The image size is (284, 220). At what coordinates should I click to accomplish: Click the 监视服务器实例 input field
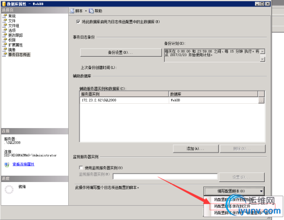(x=165, y=177)
